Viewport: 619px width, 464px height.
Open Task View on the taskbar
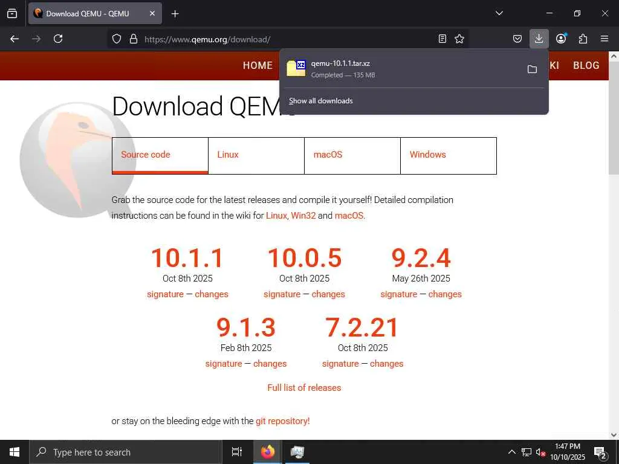coord(237,452)
